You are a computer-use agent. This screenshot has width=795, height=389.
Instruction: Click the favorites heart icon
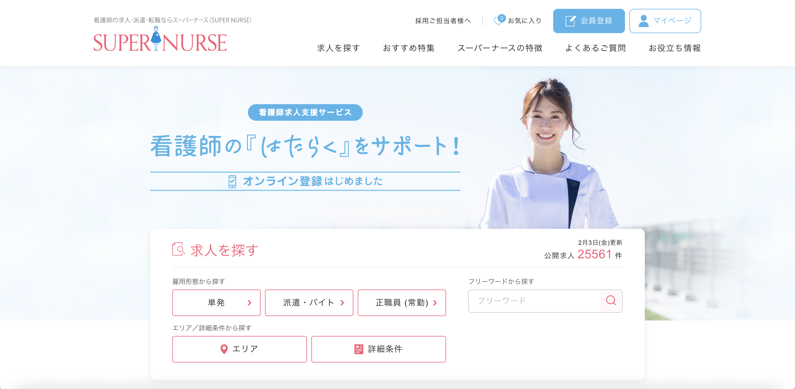(498, 21)
